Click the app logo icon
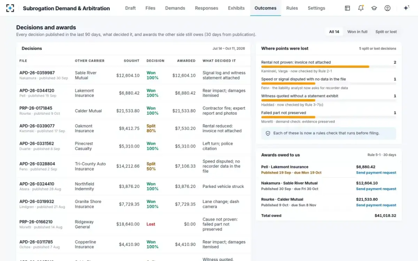The height and width of the screenshot is (261, 418). click(x=10, y=8)
